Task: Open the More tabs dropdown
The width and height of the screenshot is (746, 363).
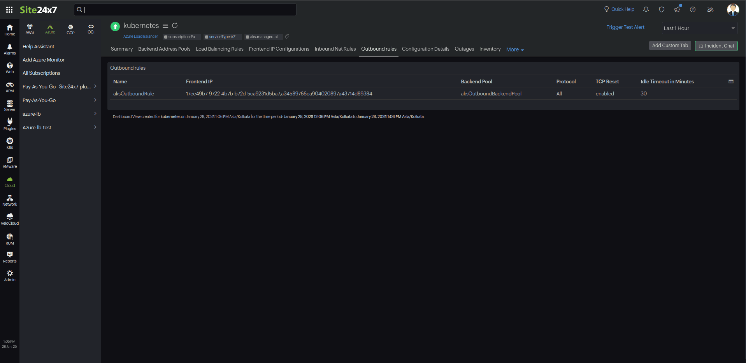Action: 515,49
